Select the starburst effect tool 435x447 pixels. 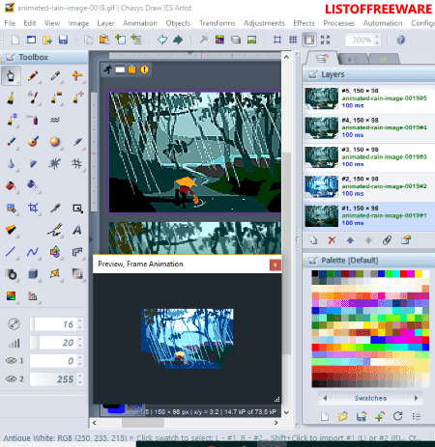[55, 164]
